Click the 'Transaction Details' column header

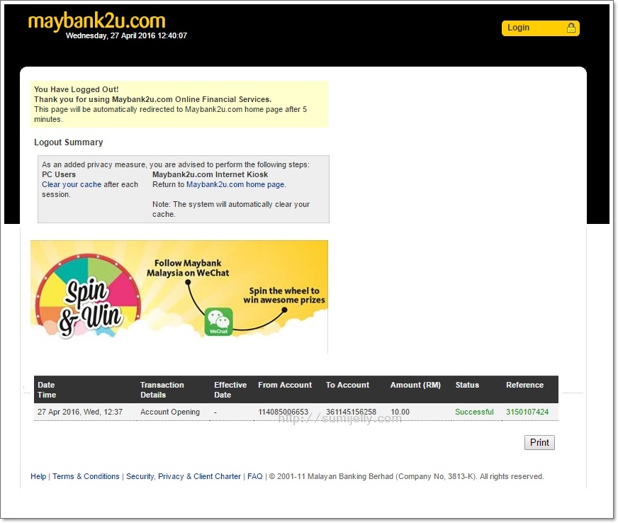pyautogui.click(x=162, y=390)
